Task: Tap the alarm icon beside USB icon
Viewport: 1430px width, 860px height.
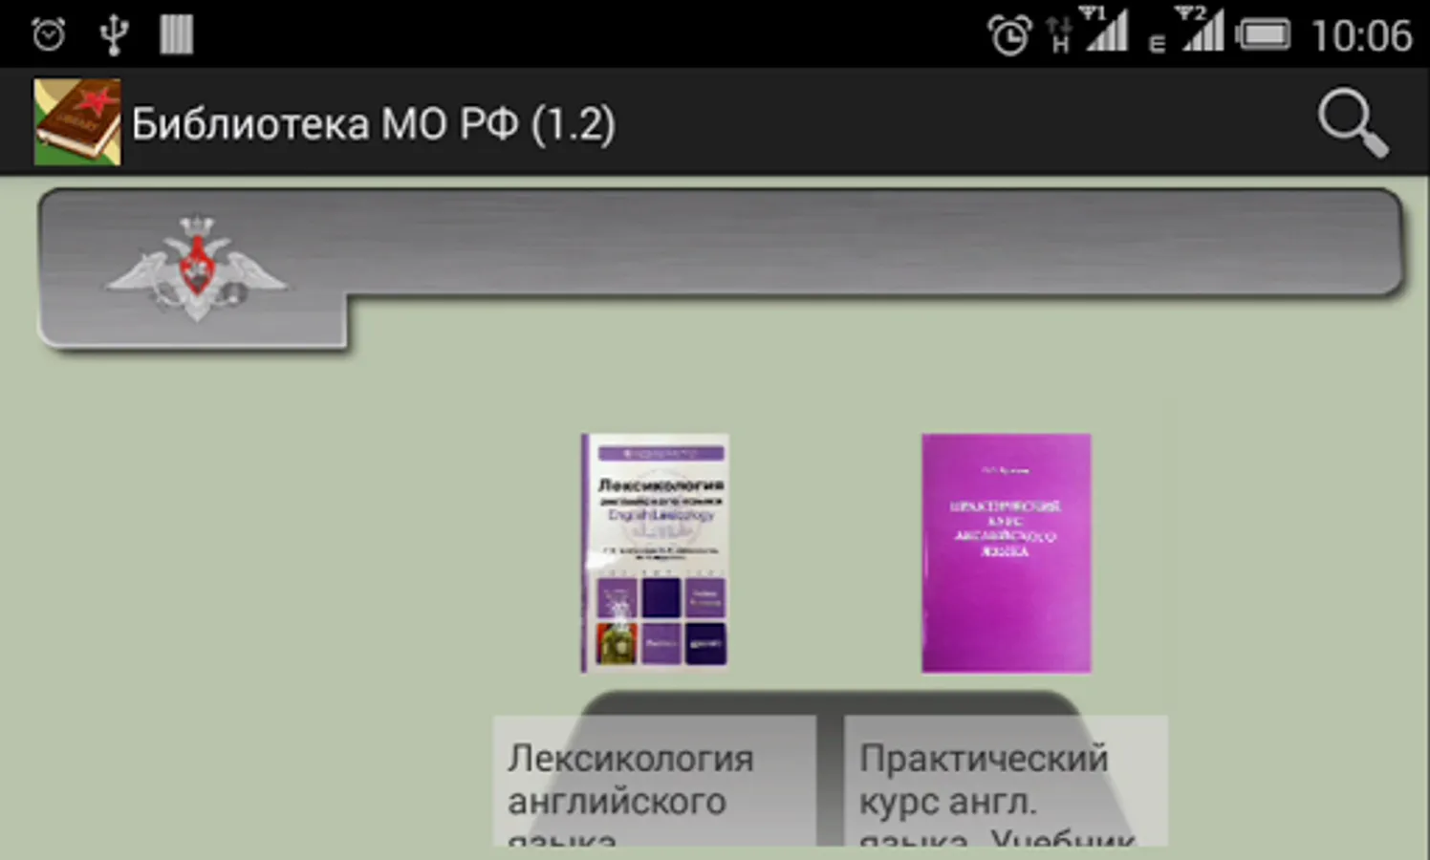Action: pyautogui.click(x=49, y=35)
